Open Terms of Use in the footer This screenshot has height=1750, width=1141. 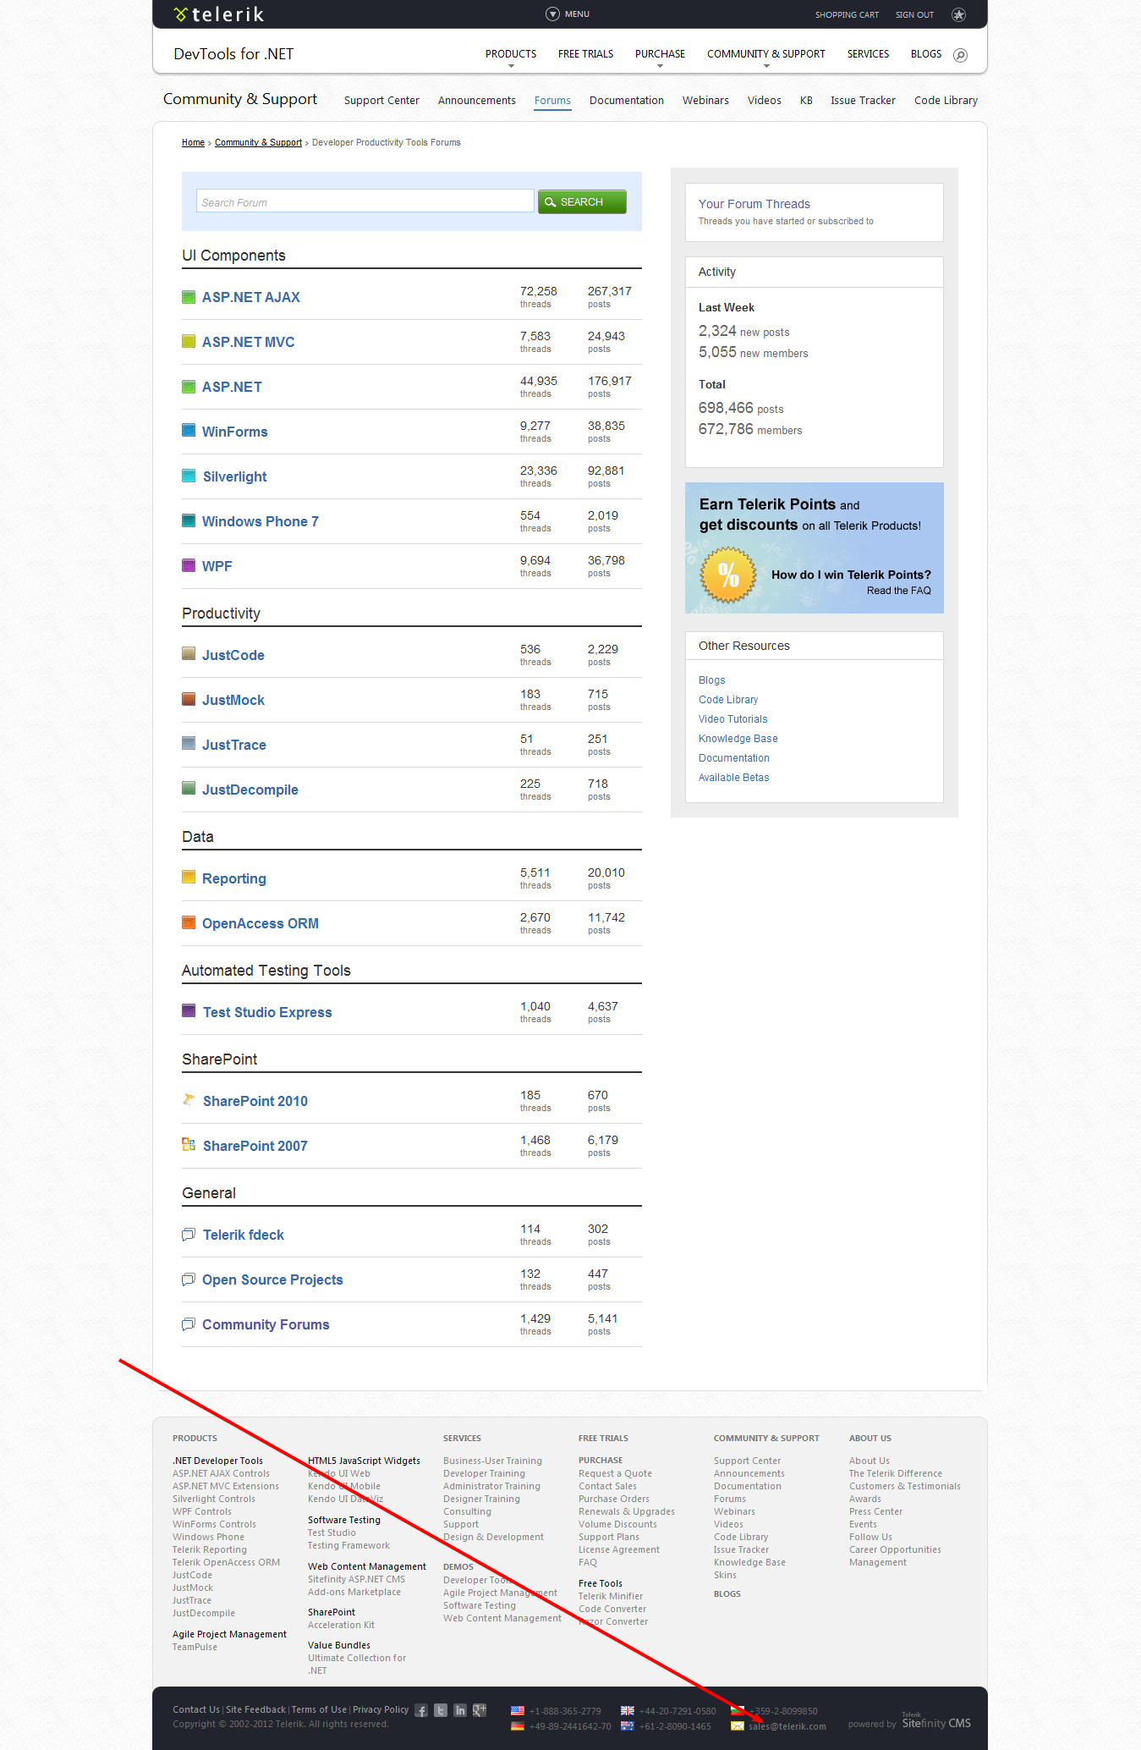pyautogui.click(x=319, y=1709)
